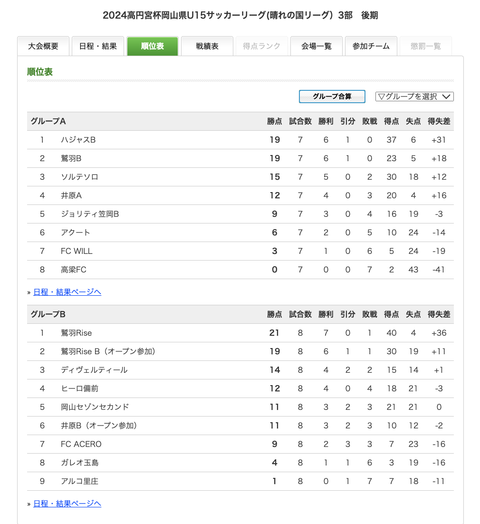Select the 順位表 tab
The height and width of the screenshot is (524, 480).
click(153, 46)
